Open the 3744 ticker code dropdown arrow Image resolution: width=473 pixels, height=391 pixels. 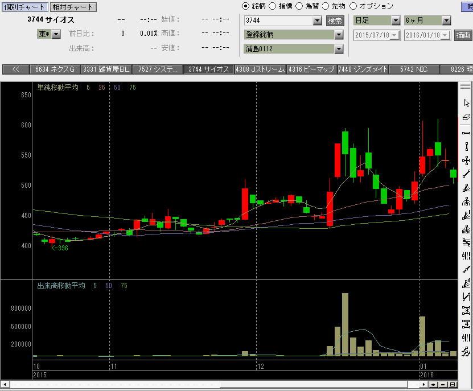click(317, 20)
